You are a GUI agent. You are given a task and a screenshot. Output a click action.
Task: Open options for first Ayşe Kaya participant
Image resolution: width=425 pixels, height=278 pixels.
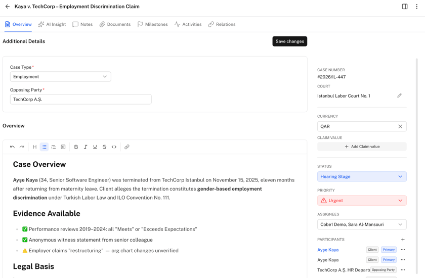pyautogui.click(x=403, y=250)
